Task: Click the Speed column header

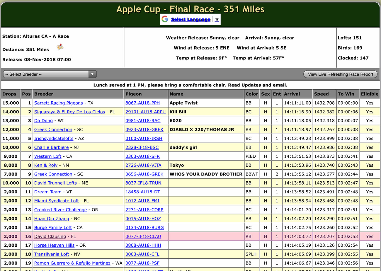Action: [x=321, y=94]
